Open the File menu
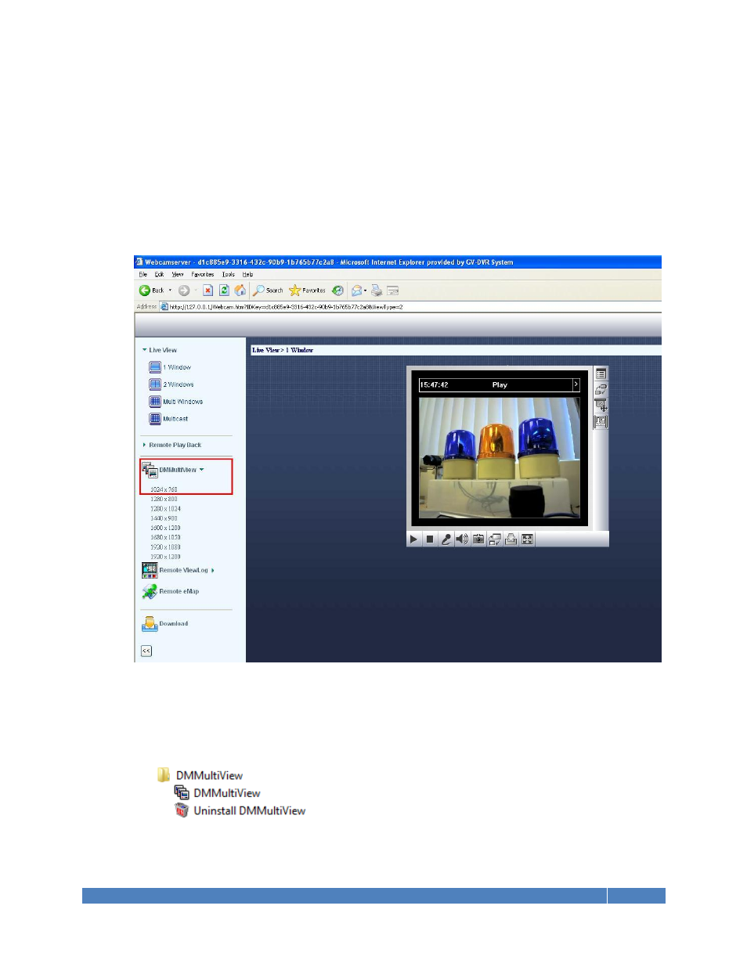The height and width of the screenshot is (967, 747). point(143,275)
